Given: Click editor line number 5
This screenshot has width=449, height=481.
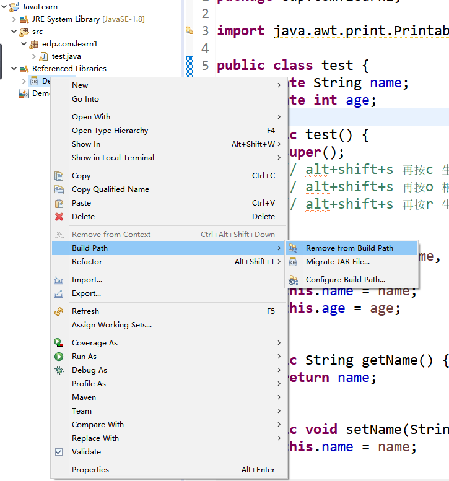Looking at the screenshot, I should coord(206,66).
